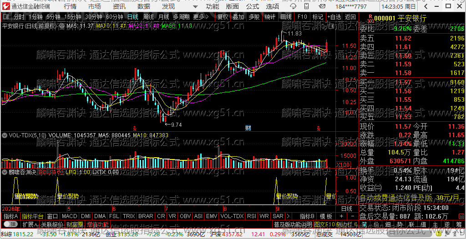Toggle 叠加 overlay mode

[238, 17]
